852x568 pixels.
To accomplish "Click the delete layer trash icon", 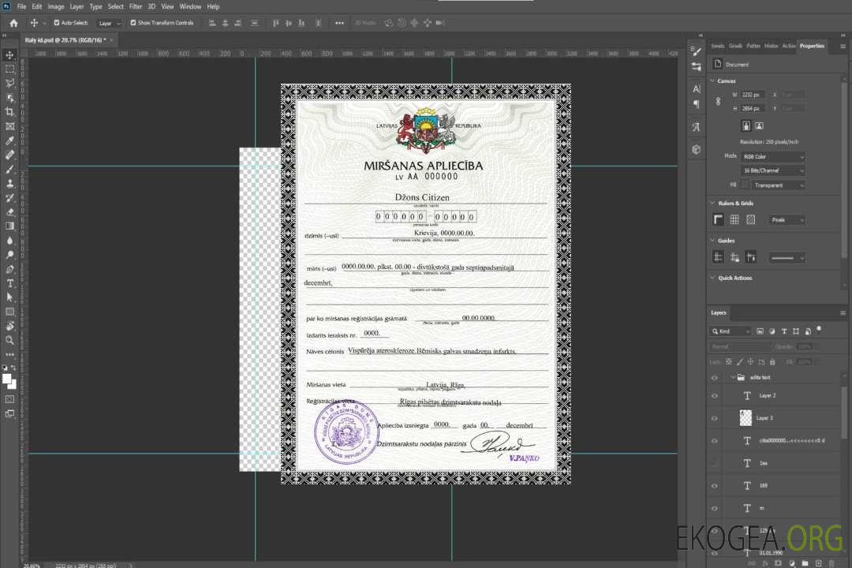I will click(x=831, y=563).
